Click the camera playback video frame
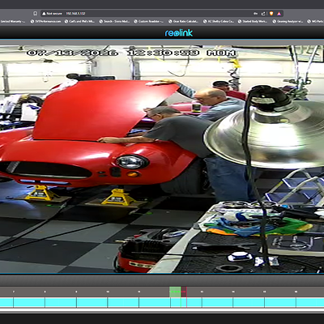Screen dimensions: 324x324 click(162, 159)
